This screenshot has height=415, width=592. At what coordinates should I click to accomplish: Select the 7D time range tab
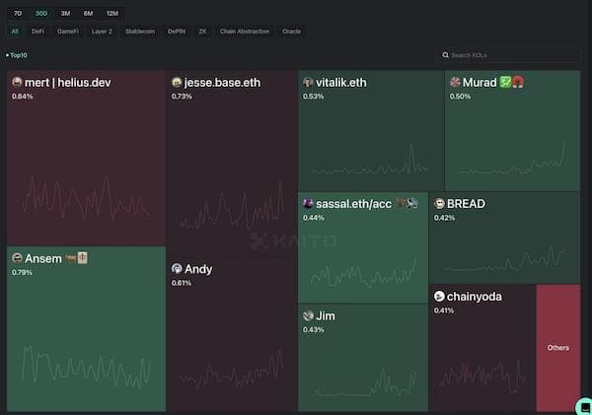point(18,14)
